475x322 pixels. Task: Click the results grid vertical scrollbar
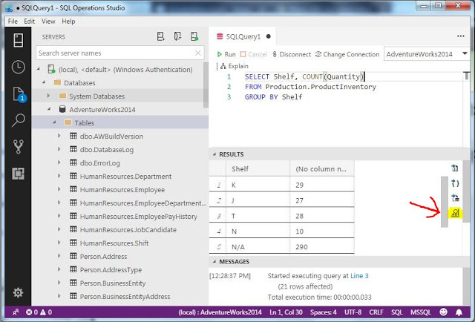tap(445, 202)
